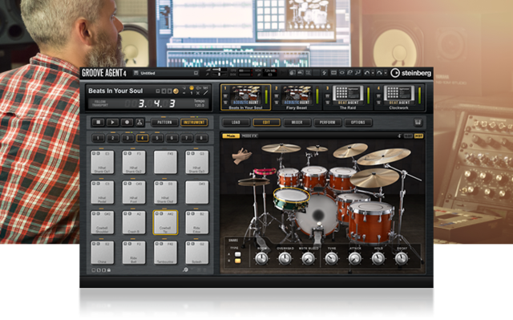Click the Room knob
Image resolution: width=513 pixels, height=320 pixels.
[x=261, y=259]
